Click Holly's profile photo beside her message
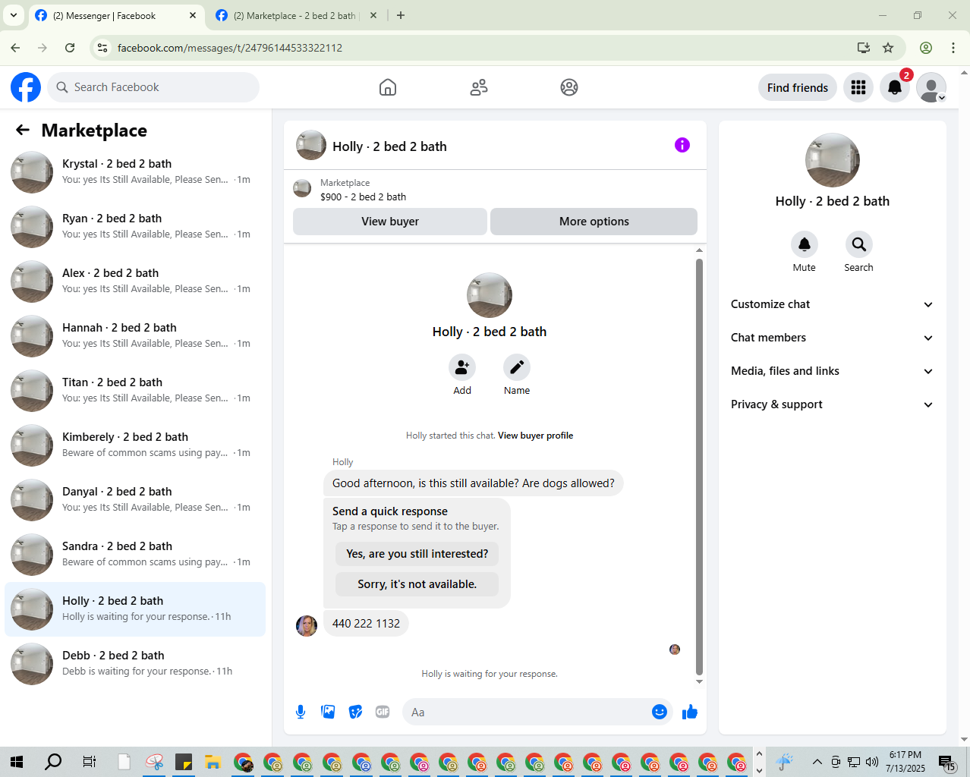The image size is (970, 777). 307,626
